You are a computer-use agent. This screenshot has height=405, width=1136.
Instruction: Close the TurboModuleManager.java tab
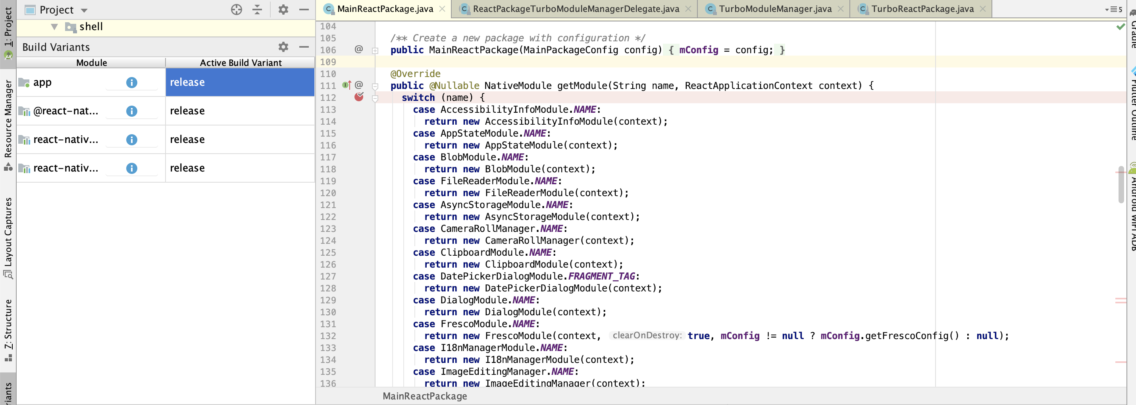(841, 9)
